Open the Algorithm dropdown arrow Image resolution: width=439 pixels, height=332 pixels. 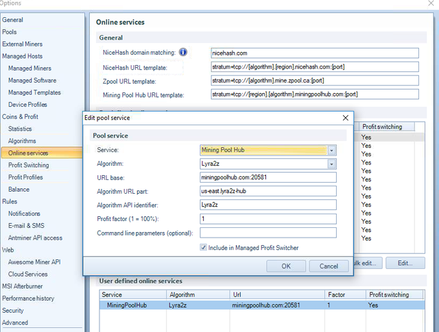(x=331, y=164)
